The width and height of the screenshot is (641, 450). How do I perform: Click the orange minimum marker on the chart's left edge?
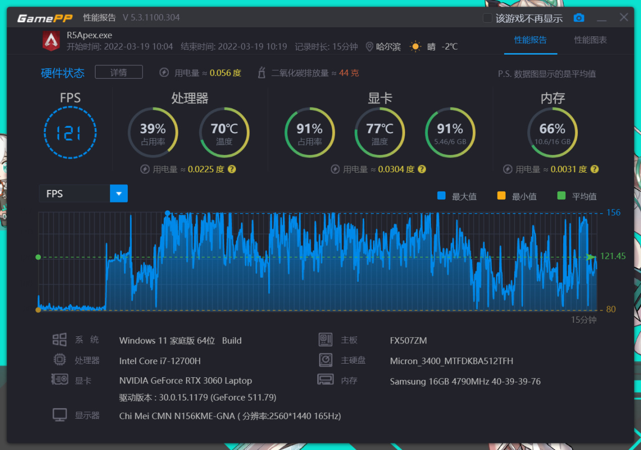(38, 310)
